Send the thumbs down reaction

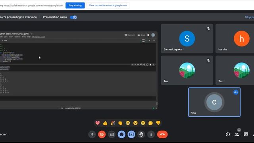point(158,123)
